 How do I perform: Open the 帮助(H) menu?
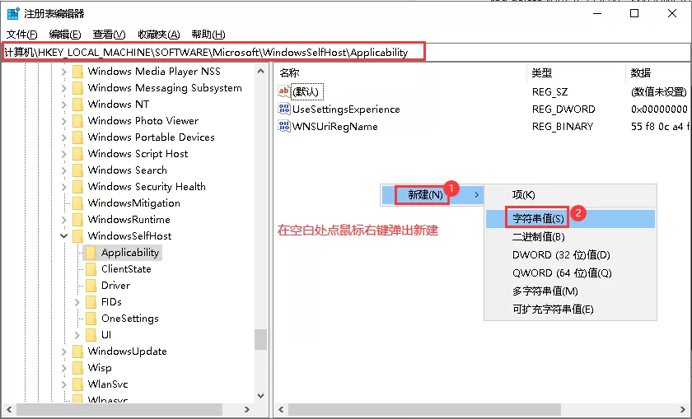(208, 34)
